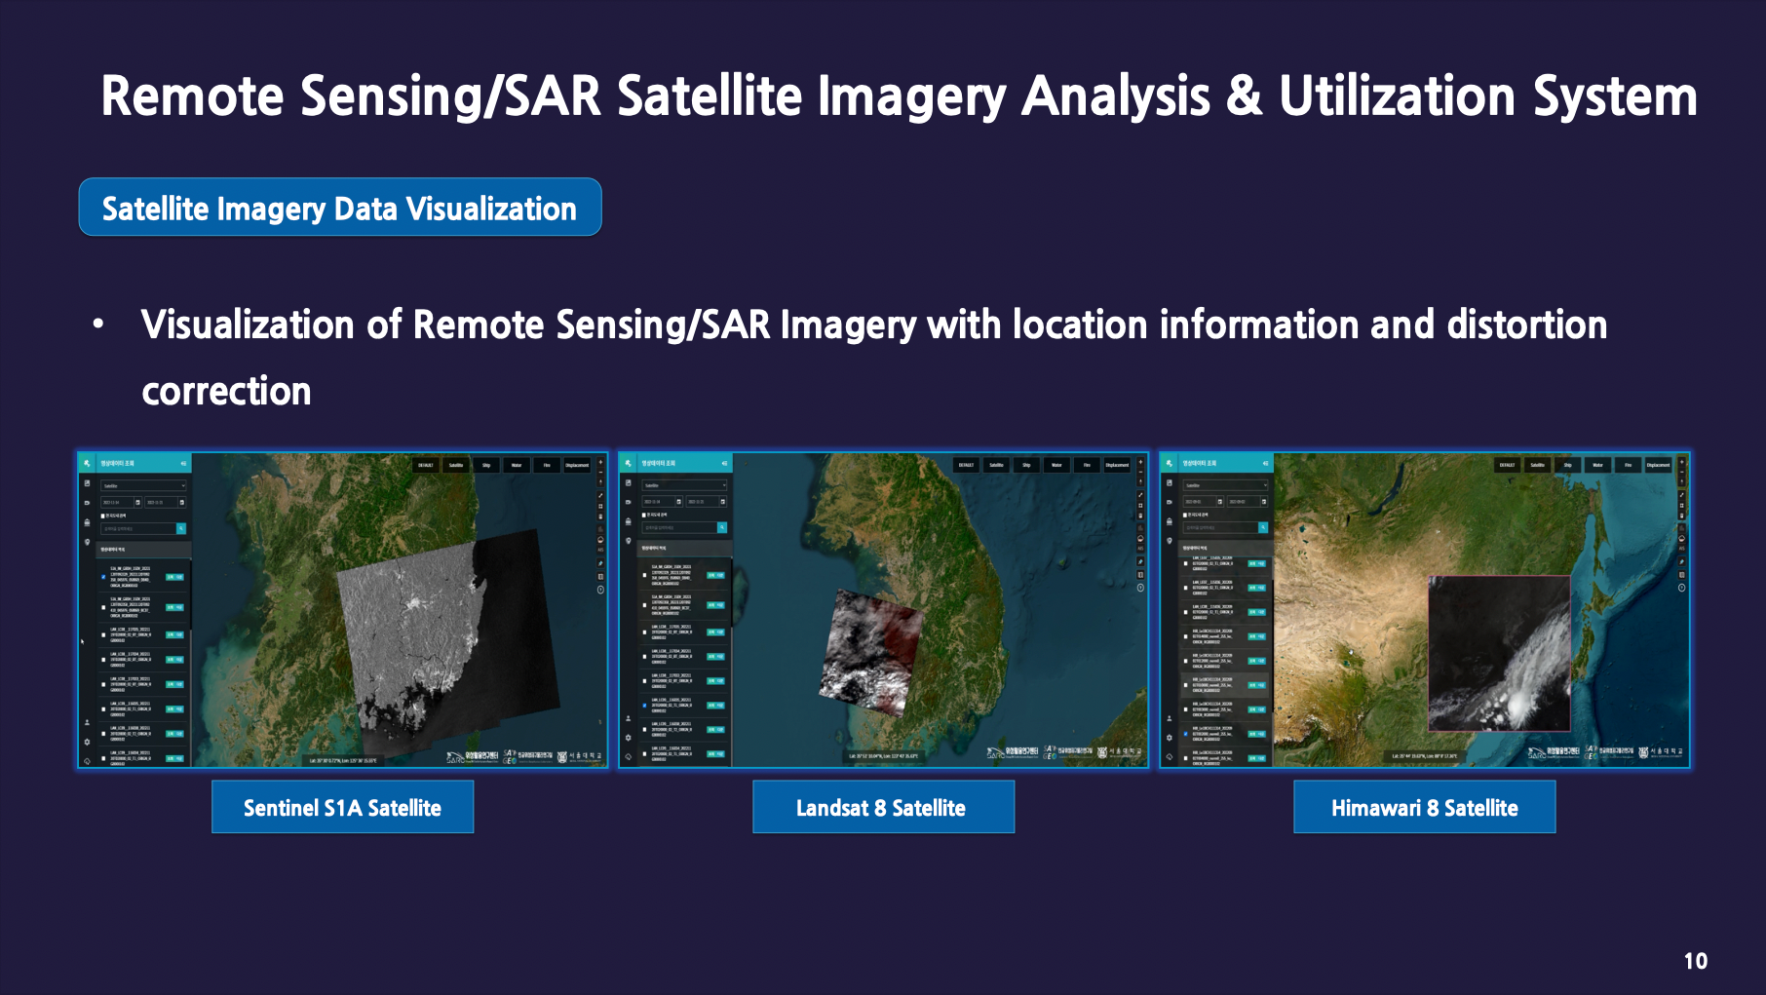
Task: Open ship layer icon in Landsat 8 toolbar
Action: (1141, 540)
